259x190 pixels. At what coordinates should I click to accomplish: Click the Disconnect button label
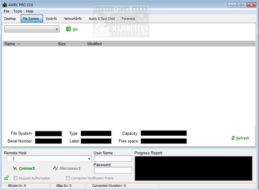(70, 169)
